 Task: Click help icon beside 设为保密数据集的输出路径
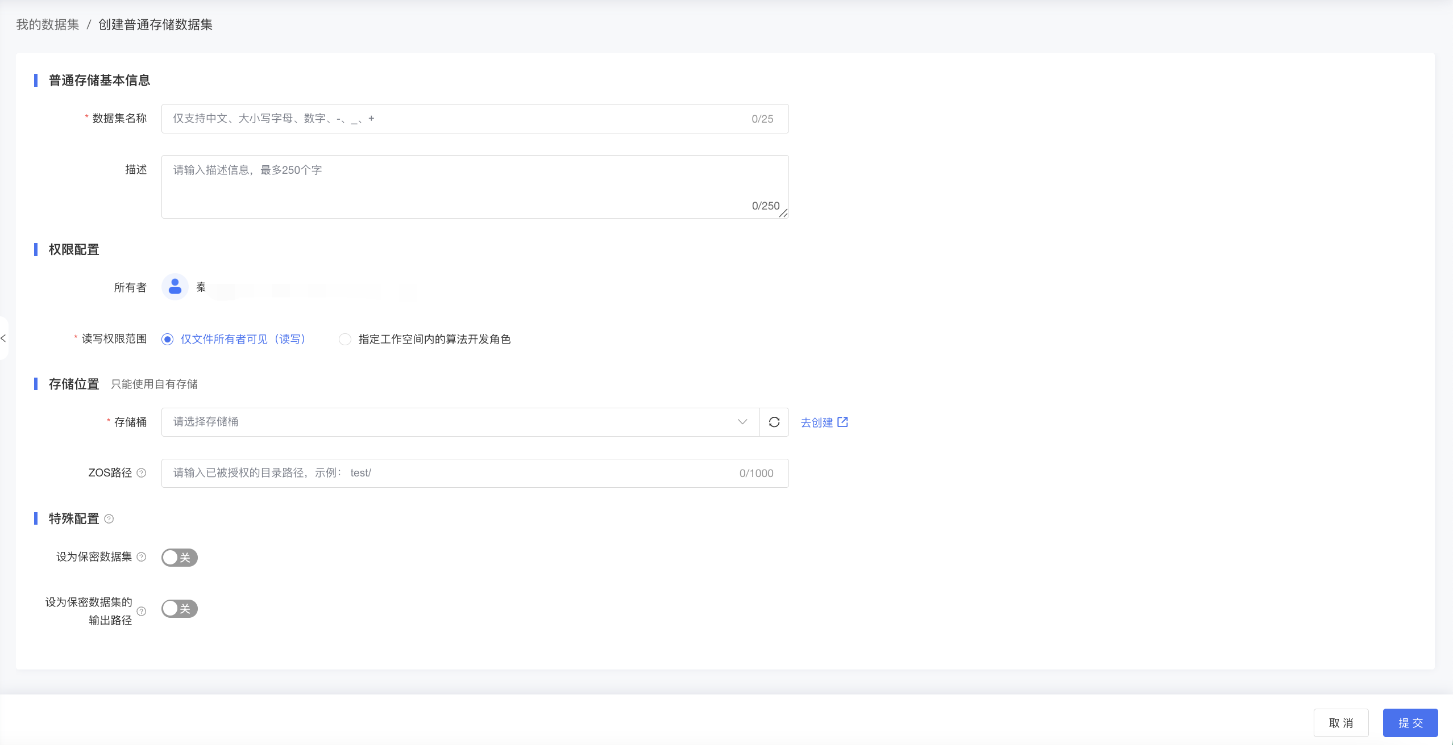point(142,612)
